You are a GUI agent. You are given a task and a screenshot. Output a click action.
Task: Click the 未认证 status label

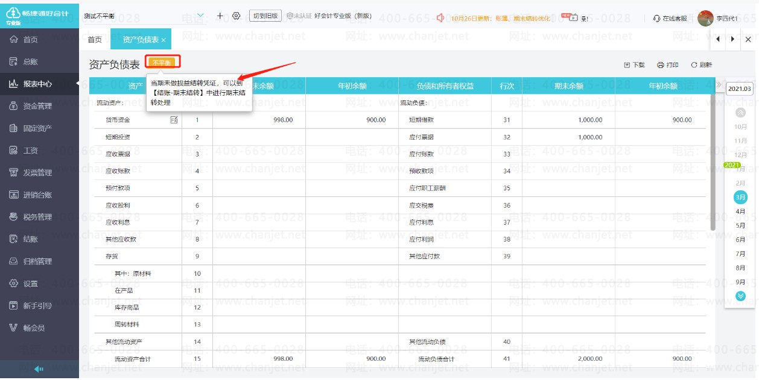[x=299, y=16]
